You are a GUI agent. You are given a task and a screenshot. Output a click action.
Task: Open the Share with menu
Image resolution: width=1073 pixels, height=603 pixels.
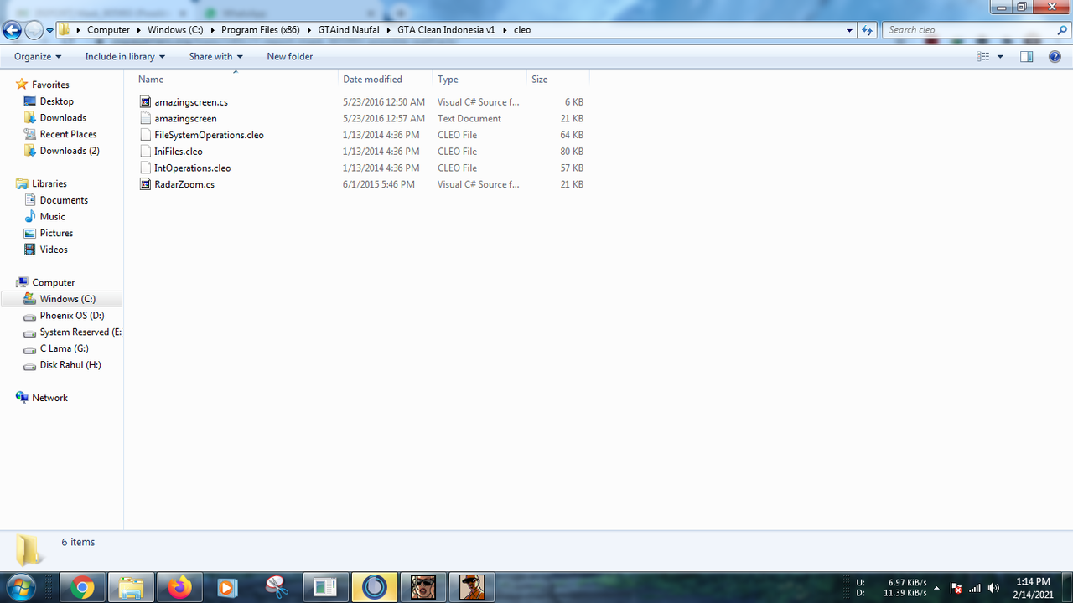point(215,56)
